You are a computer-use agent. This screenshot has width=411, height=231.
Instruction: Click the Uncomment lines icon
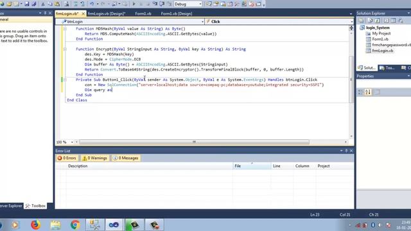[x=83, y=4]
